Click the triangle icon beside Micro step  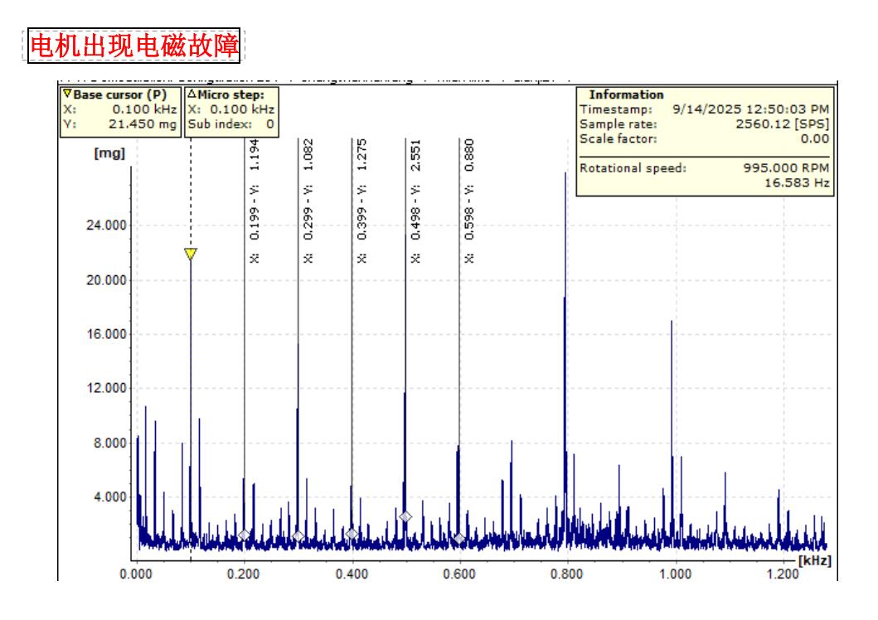coord(189,94)
